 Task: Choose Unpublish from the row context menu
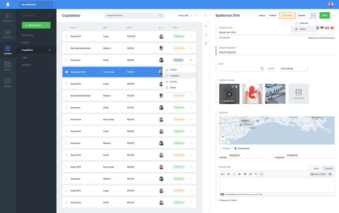click(x=174, y=76)
